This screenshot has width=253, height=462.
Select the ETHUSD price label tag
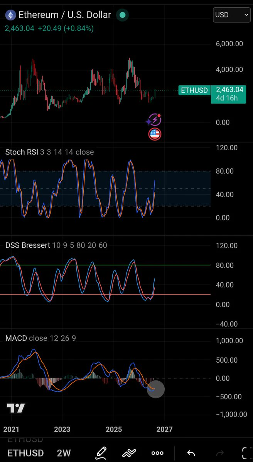tap(194, 90)
